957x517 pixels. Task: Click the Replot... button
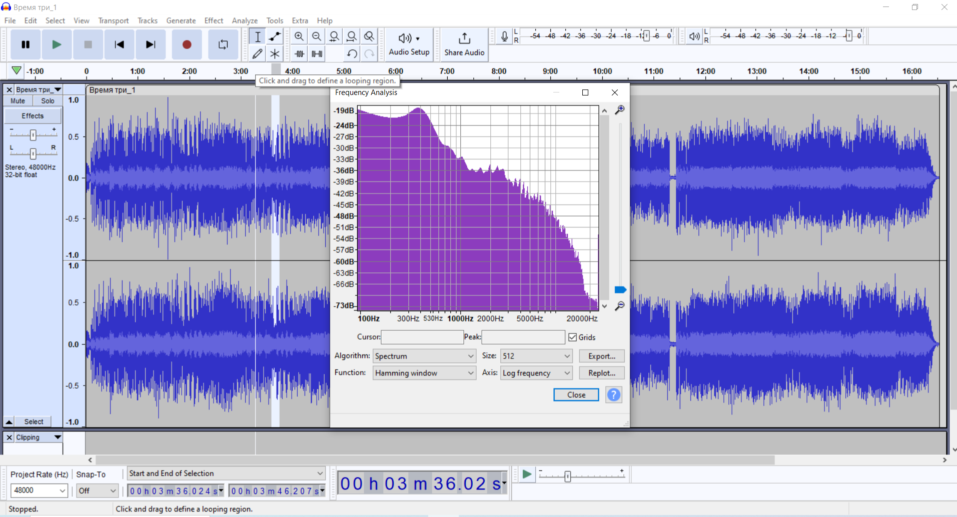click(x=602, y=373)
